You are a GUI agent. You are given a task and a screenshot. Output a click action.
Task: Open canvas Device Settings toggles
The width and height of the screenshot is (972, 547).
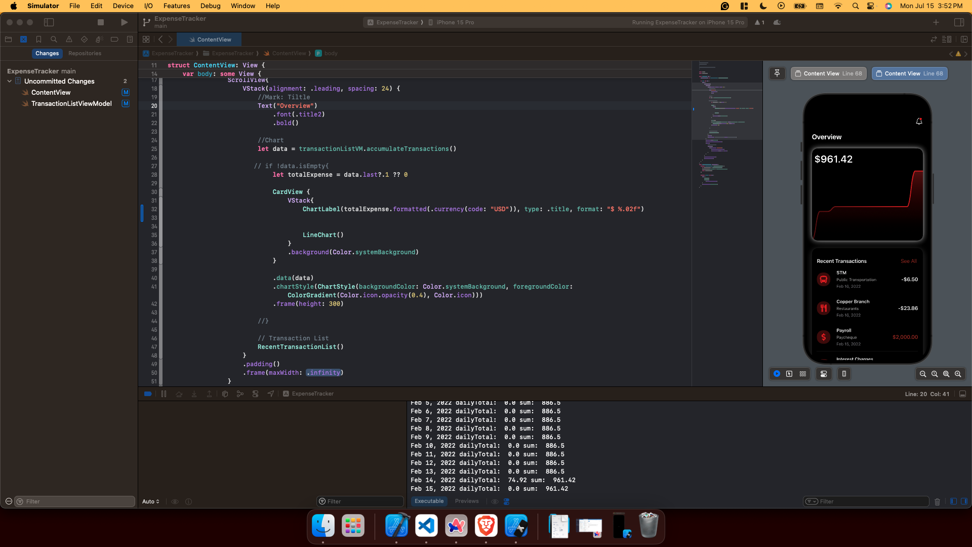tap(824, 374)
